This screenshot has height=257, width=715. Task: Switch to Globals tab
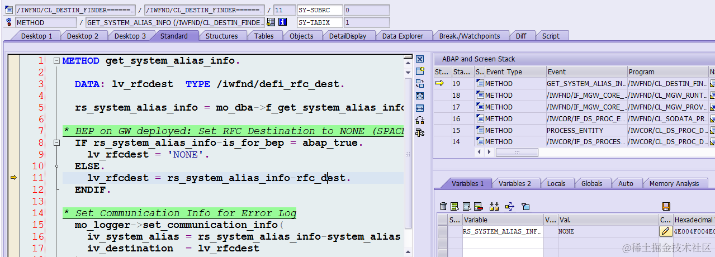591,183
